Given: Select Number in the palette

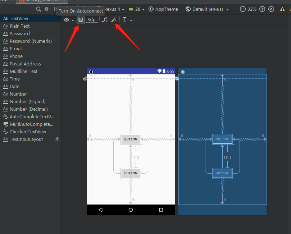Looking at the screenshot, I should pyautogui.click(x=31, y=94).
